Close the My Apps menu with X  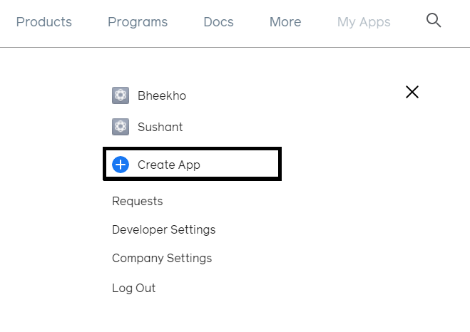click(412, 92)
